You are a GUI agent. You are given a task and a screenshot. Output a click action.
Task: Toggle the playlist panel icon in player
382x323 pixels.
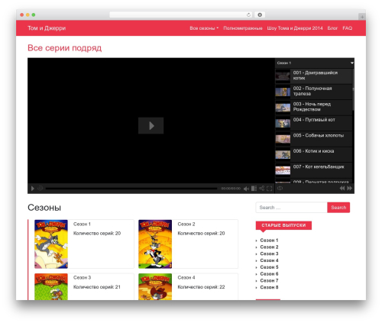[x=254, y=189]
